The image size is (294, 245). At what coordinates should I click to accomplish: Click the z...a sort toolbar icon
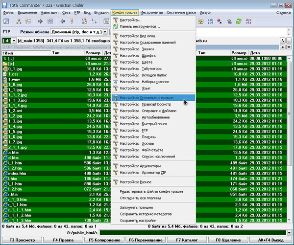(94, 22)
